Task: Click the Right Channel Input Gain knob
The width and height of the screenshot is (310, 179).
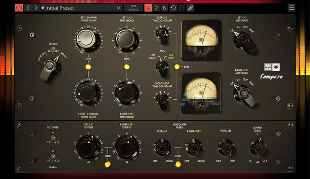Action: pyautogui.click(x=88, y=93)
